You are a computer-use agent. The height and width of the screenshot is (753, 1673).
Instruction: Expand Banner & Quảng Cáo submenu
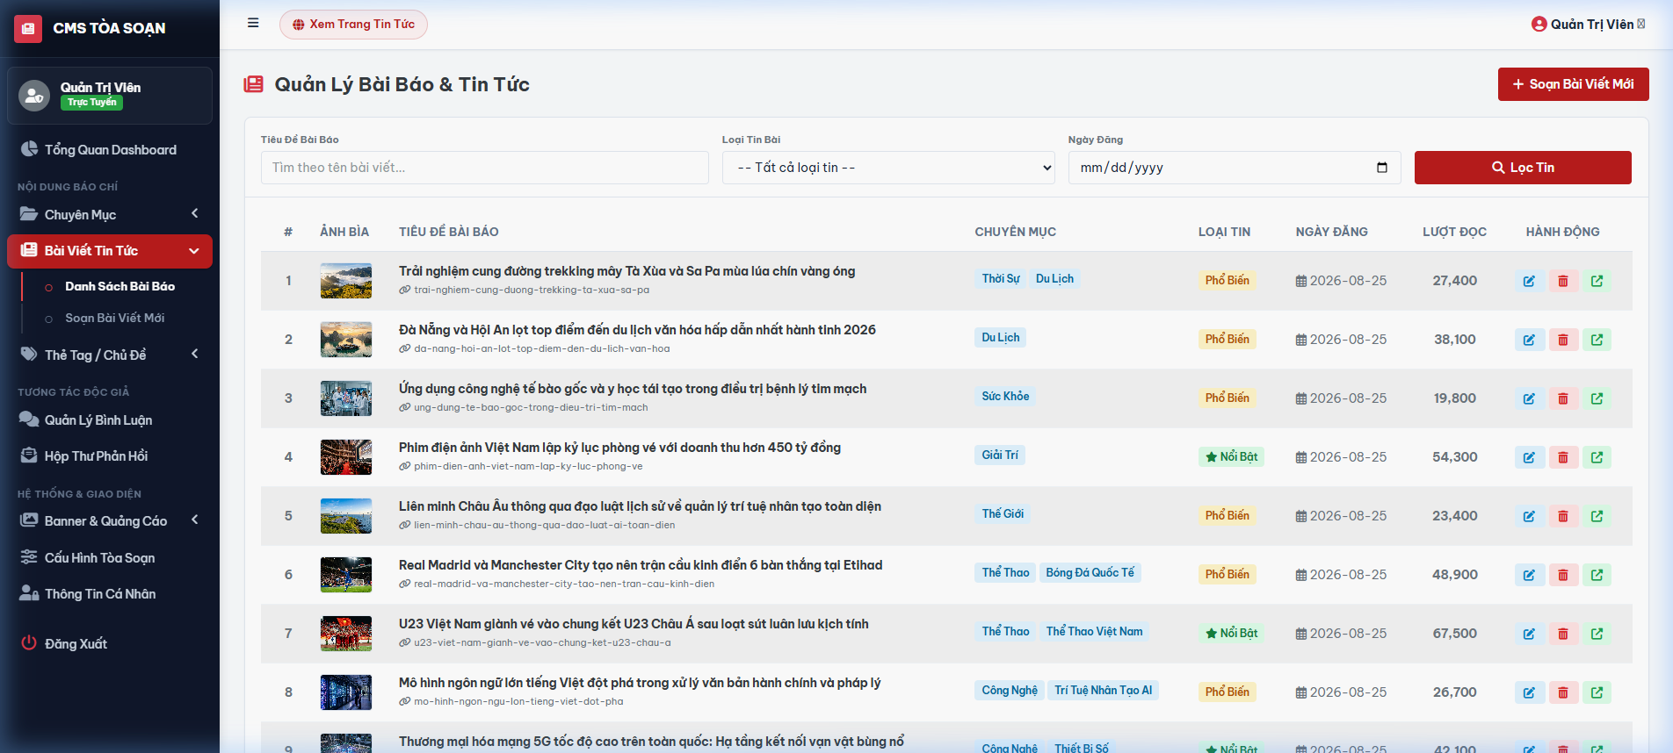tap(110, 520)
